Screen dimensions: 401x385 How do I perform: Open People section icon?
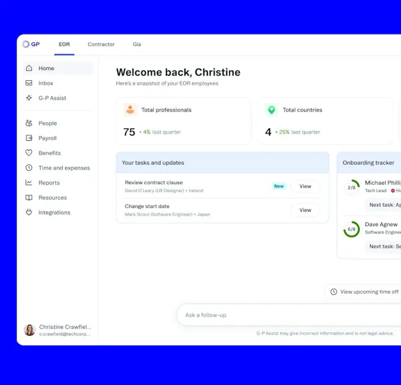[x=29, y=123]
